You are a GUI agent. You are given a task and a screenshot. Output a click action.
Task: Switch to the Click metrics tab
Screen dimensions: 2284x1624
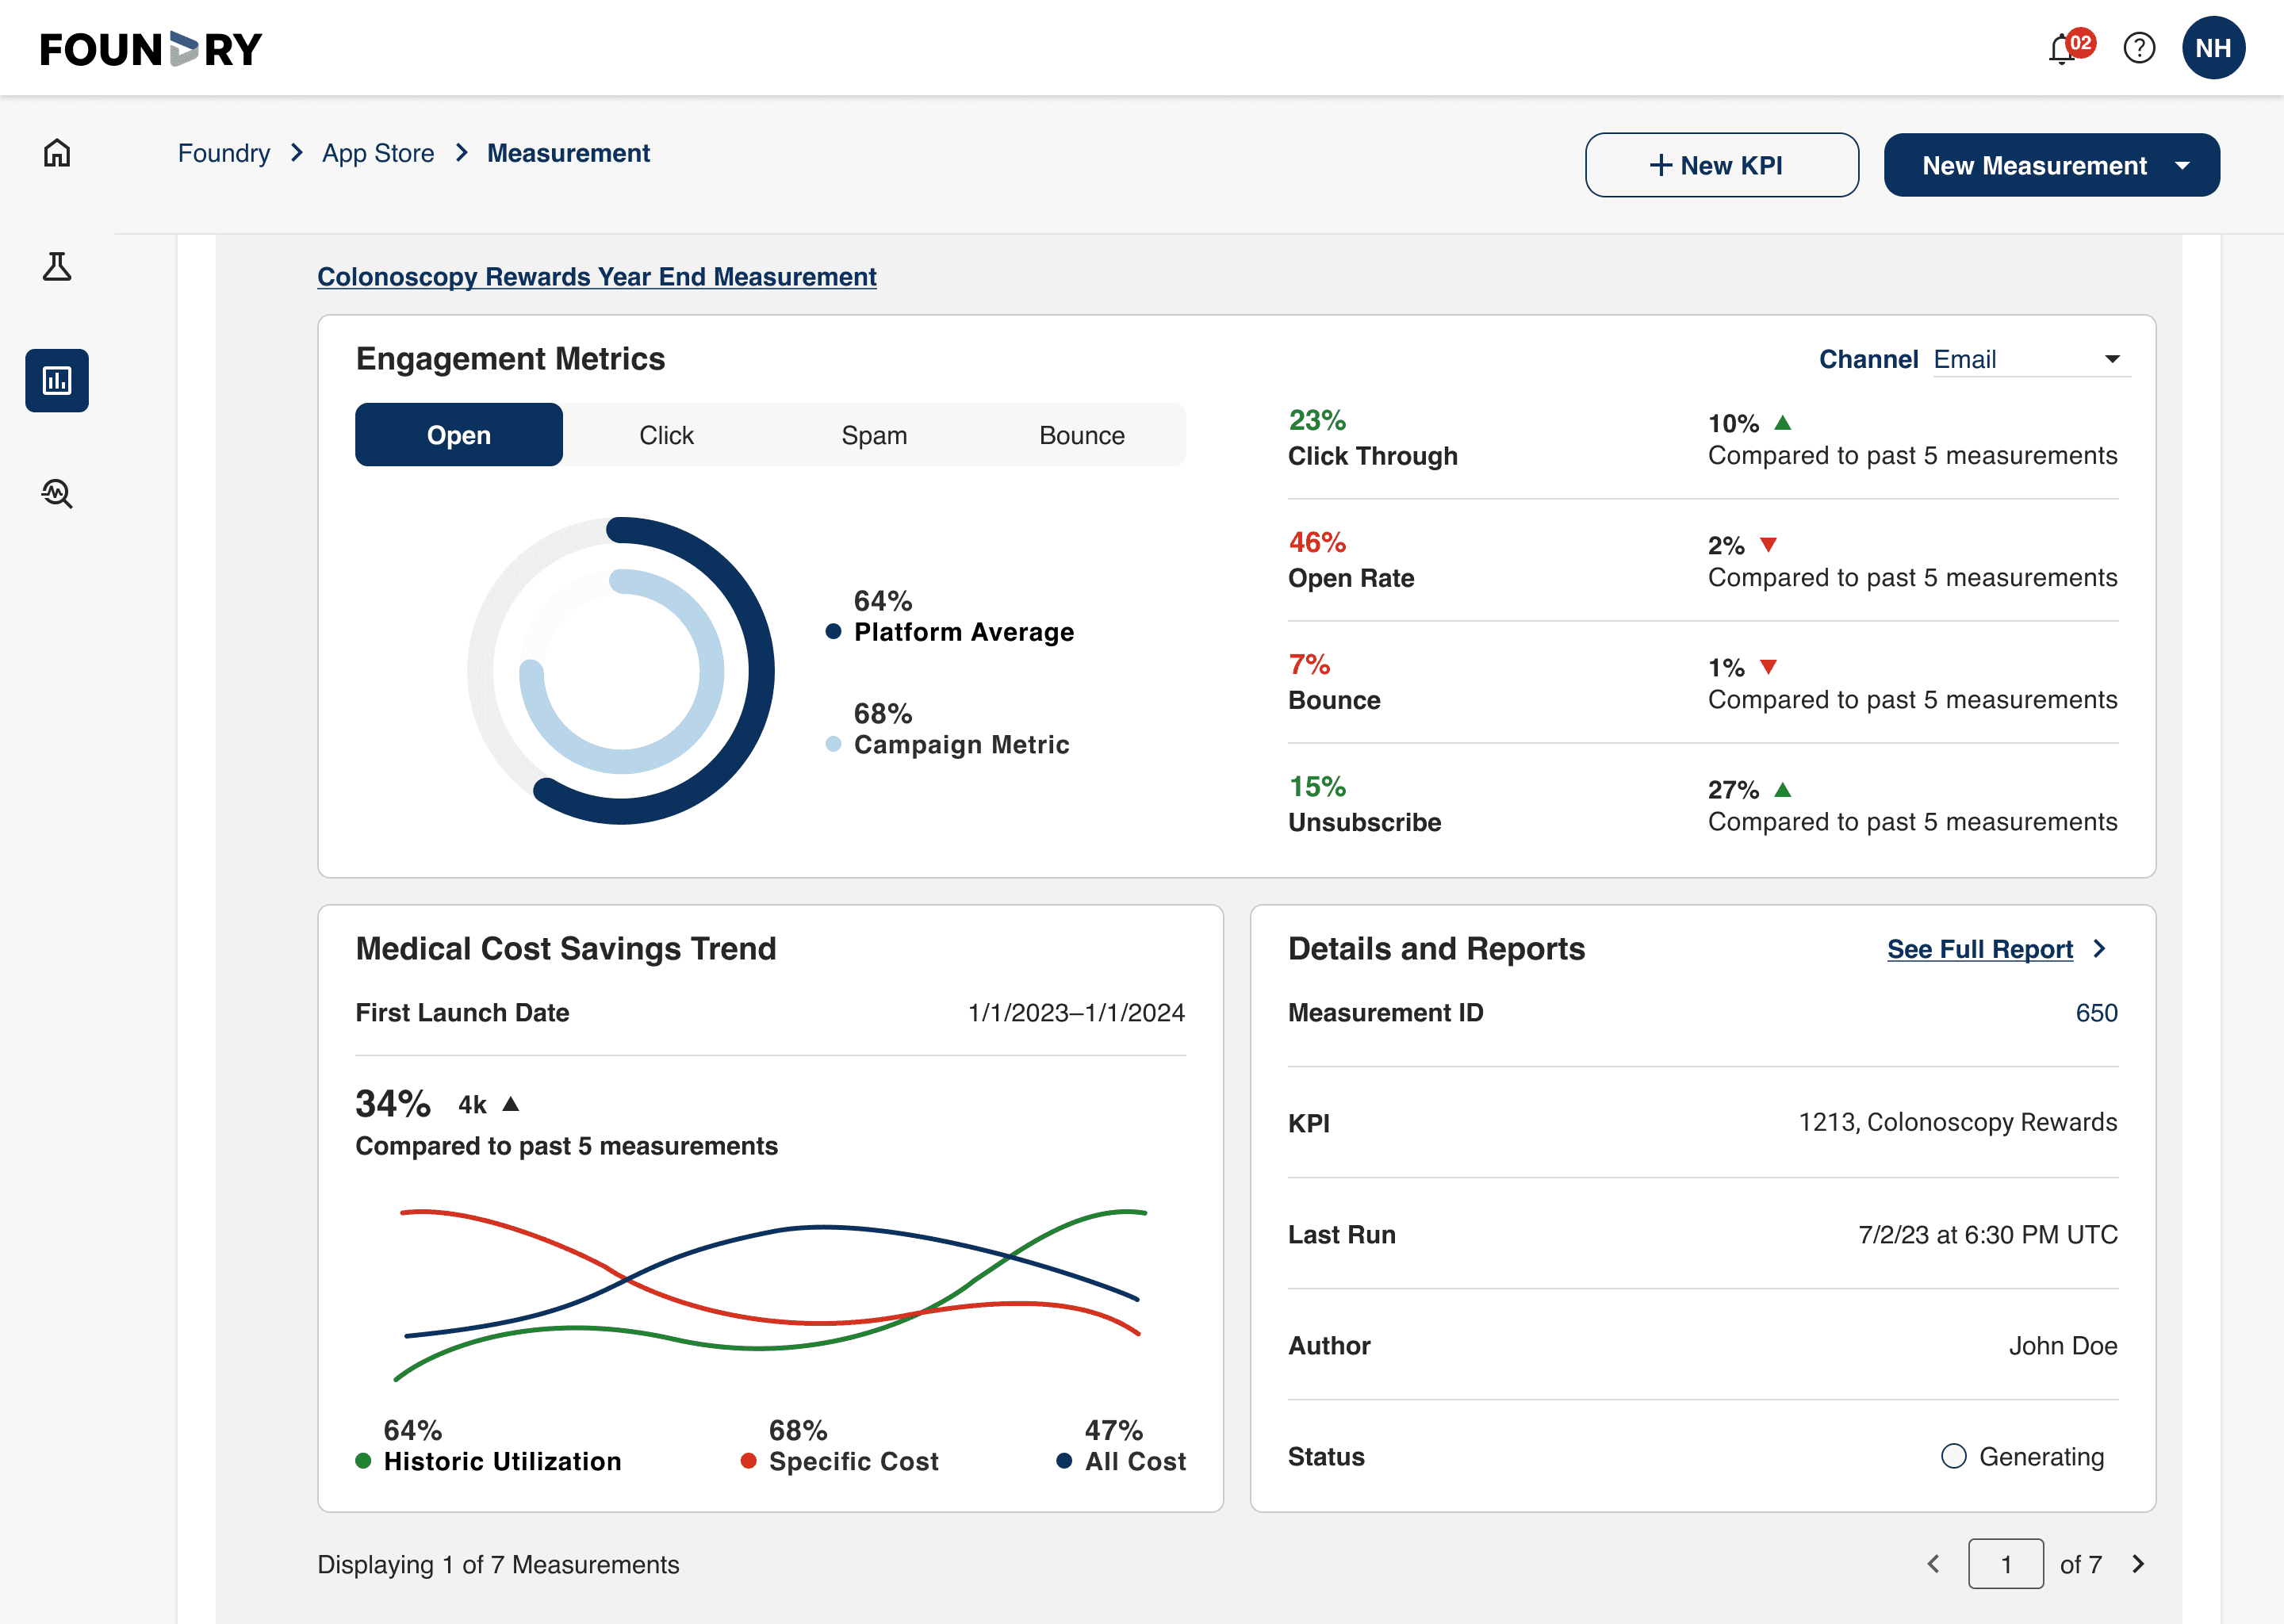pos(666,435)
